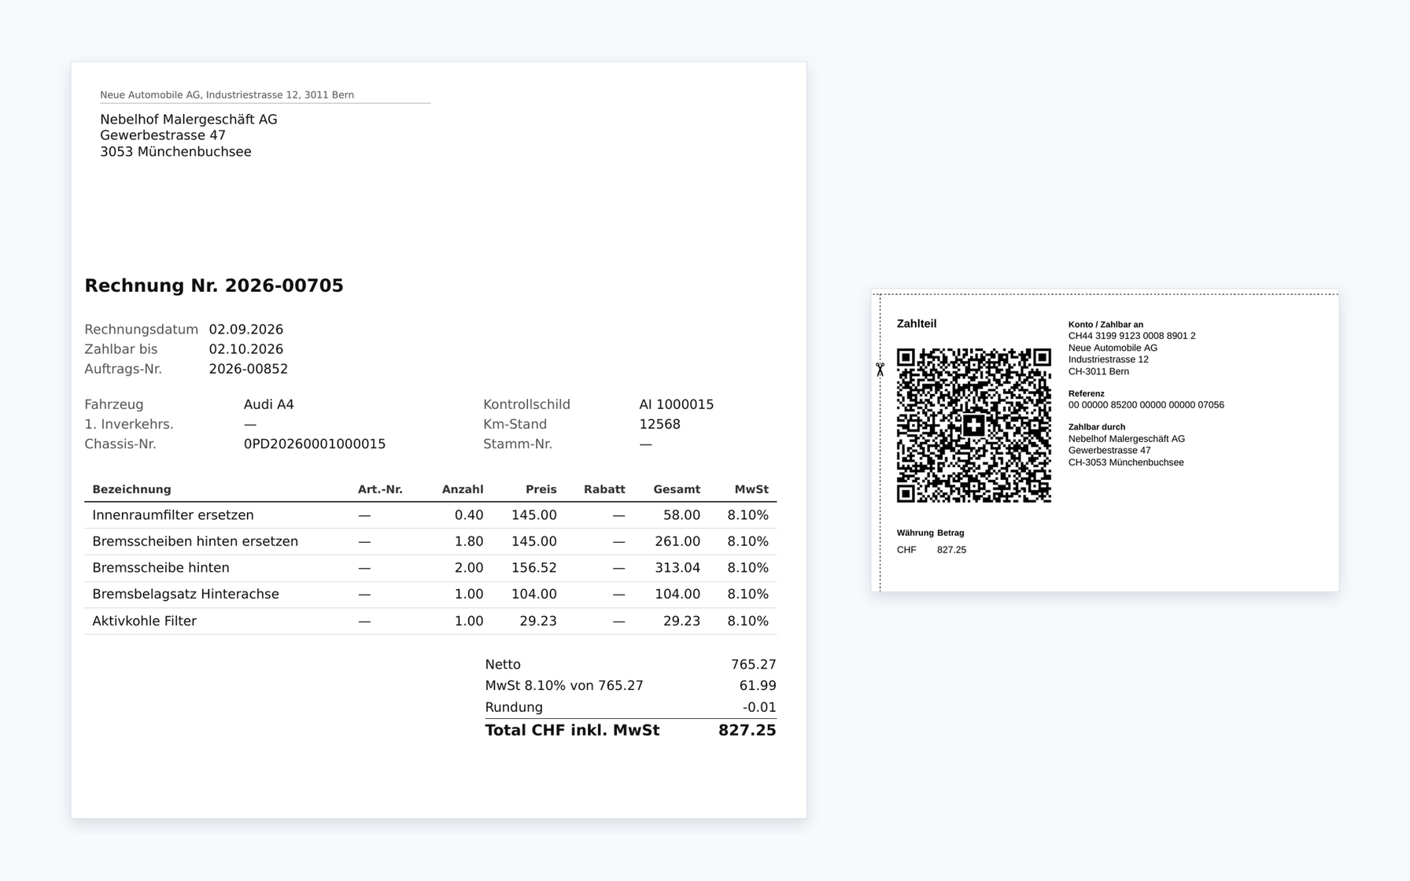Viewport: 1410px width, 881px height.
Task: Click currency CHF on payment slip
Action: tap(906, 550)
